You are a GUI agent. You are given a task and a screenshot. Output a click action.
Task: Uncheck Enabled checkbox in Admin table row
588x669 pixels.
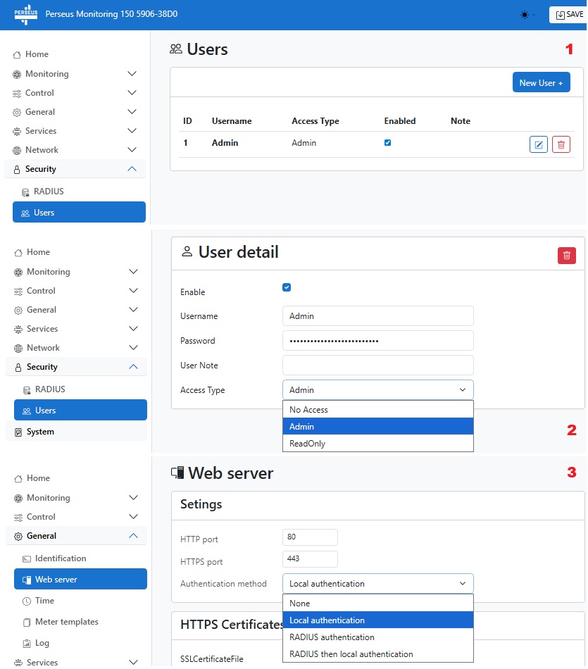(387, 142)
